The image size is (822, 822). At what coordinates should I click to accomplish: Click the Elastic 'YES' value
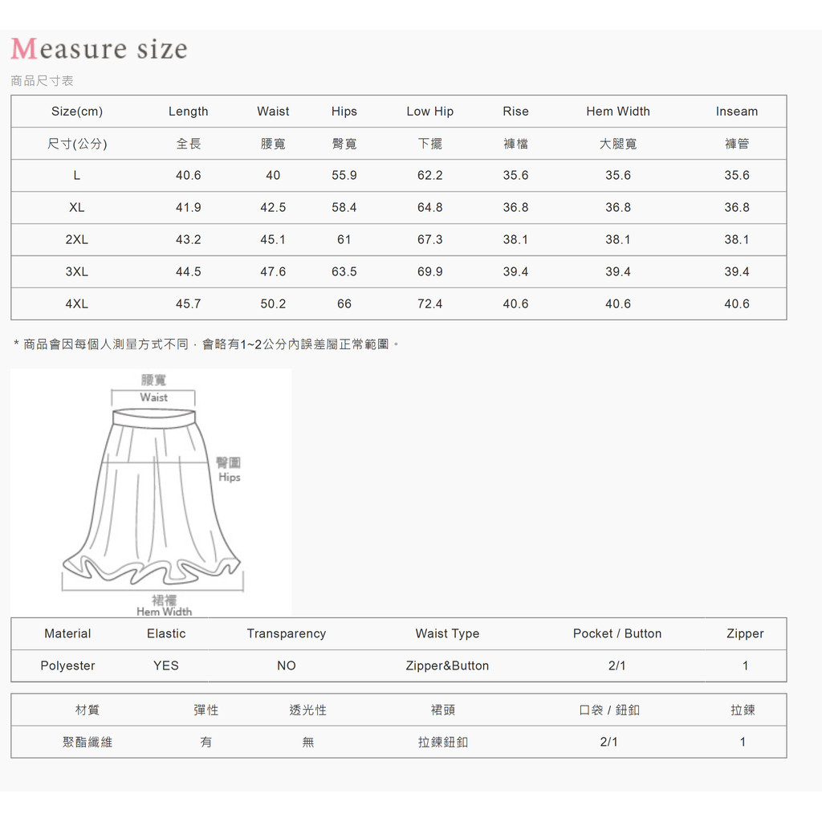tap(166, 665)
